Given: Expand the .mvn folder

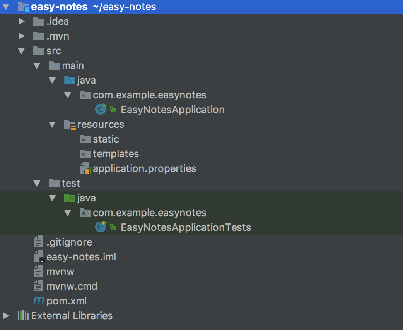Looking at the screenshot, I should (x=21, y=36).
